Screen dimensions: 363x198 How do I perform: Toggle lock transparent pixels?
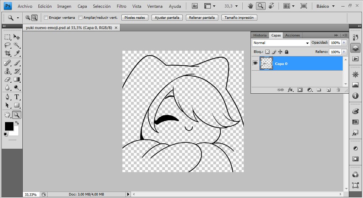[x=268, y=52]
